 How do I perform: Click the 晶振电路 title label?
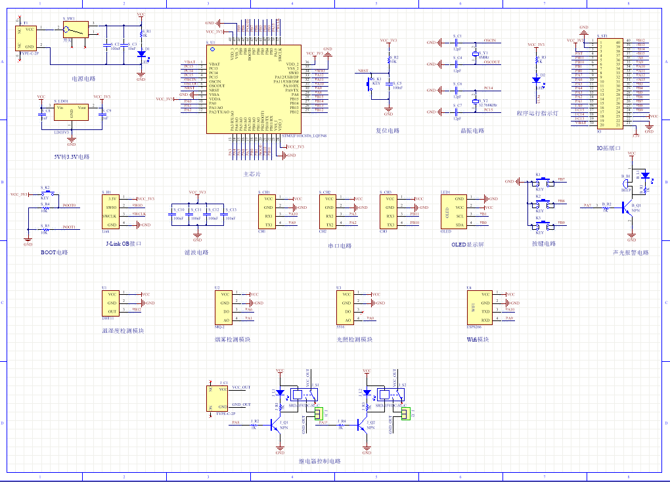[x=472, y=131]
